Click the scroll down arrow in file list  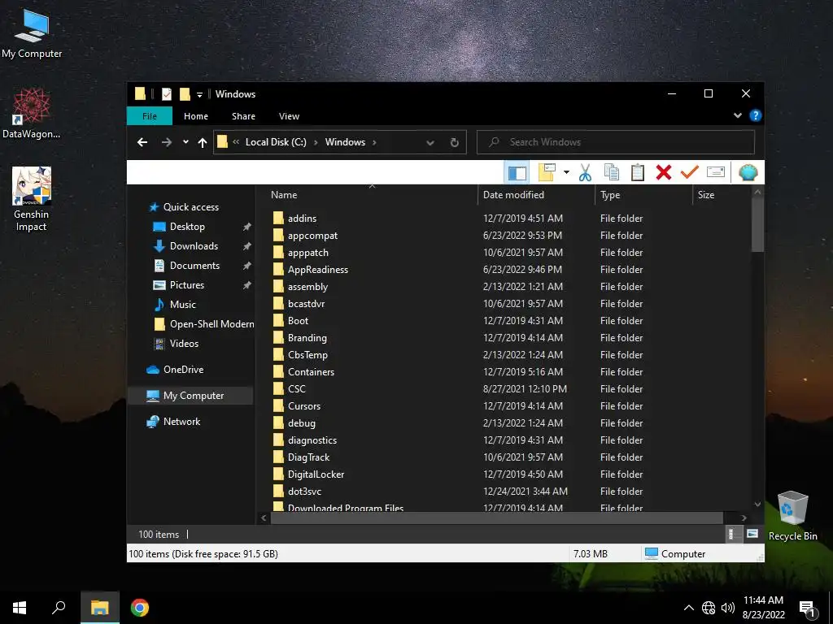tap(757, 504)
